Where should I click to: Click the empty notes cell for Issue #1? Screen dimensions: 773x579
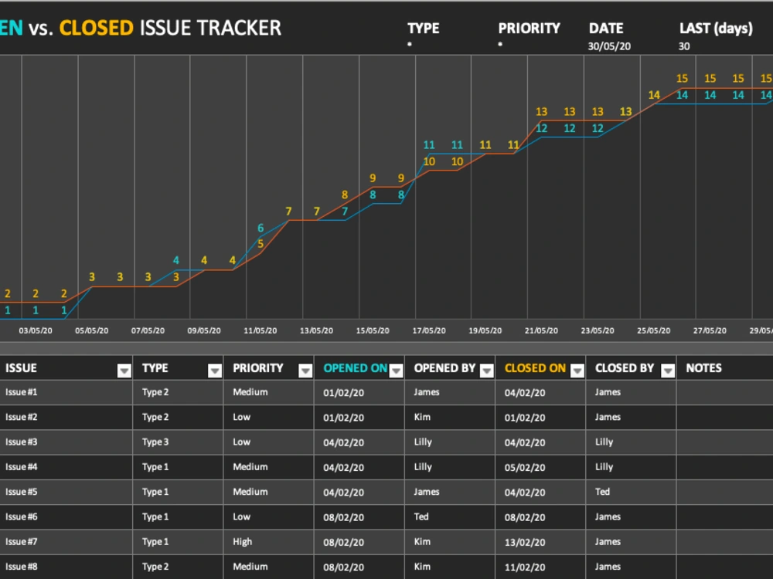point(725,392)
